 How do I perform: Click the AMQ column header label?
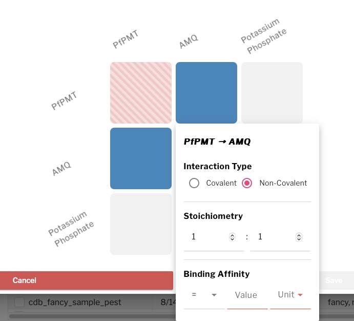pyautogui.click(x=188, y=42)
